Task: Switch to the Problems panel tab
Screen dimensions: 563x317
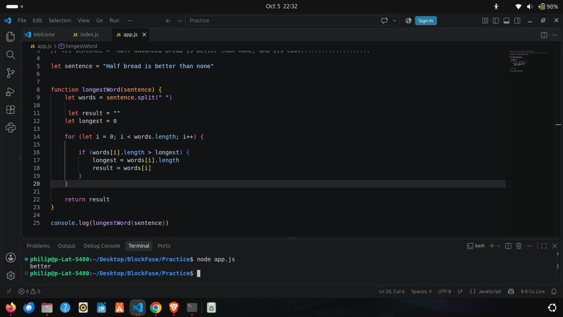Action: [38, 246]
